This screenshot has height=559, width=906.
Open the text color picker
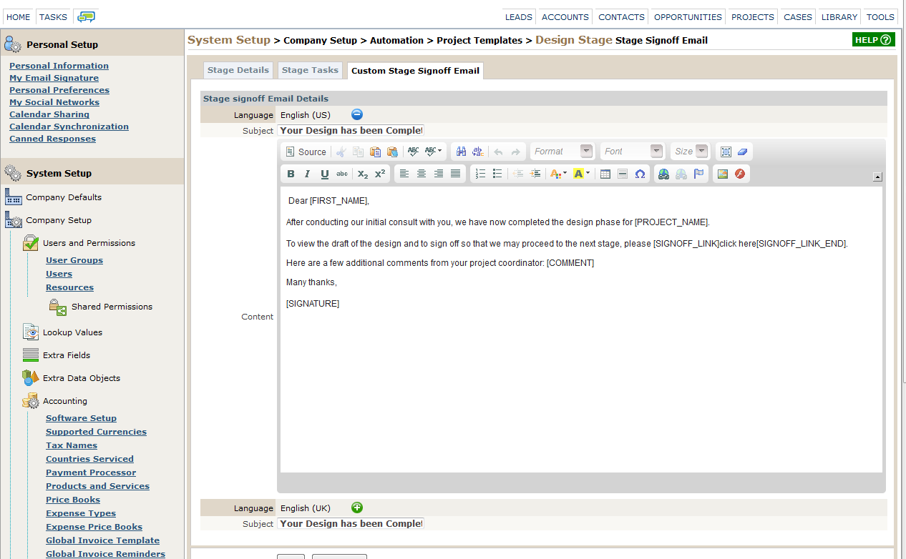(x=558, y=174)
